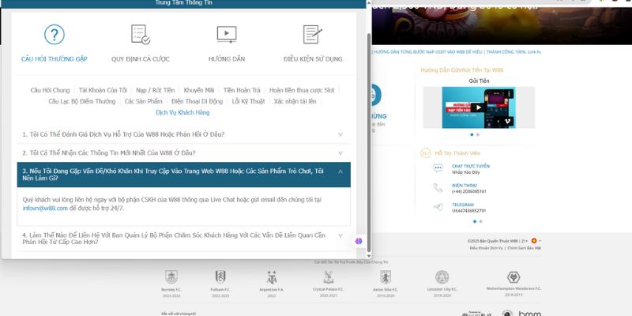Click the paper plane Telegram icon
This screenshot has width=632, height=316.
tap(438, 207)
